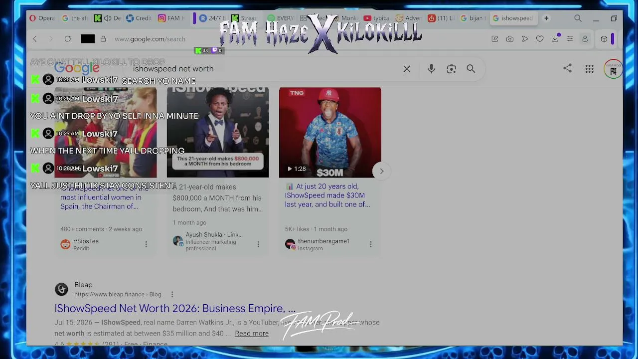Open the pencil edit icon in the toolbar
This screenshot has height=359, width=638.
pos(495,39)
